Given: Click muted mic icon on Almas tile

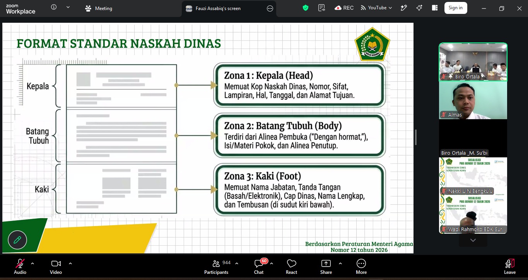Looking at the screenshot, I should click(x=444, y=115).
